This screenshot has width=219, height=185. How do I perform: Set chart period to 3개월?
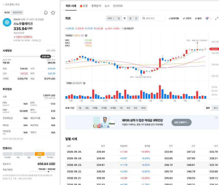click(104, 108)
